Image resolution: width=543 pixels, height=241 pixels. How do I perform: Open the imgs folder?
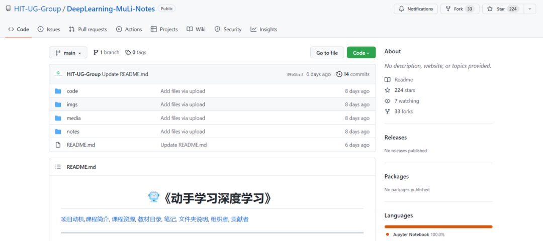click(72, 104)
